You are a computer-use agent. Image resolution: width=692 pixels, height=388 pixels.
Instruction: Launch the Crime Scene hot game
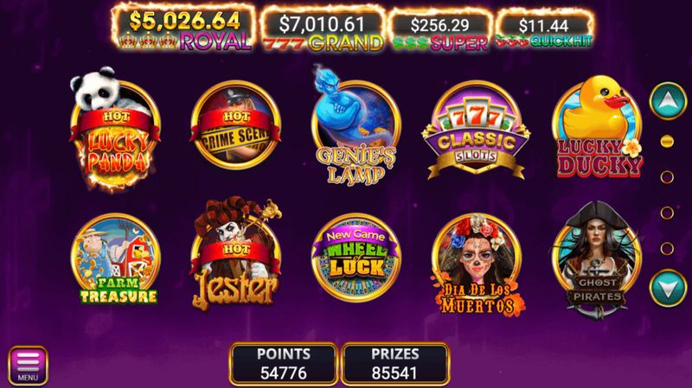[235, 124]
